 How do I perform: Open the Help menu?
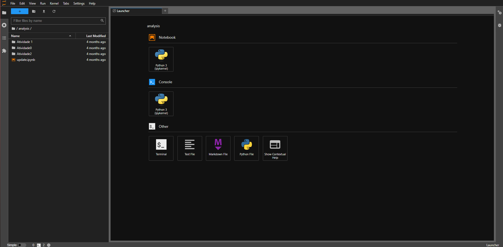[92, 3]
